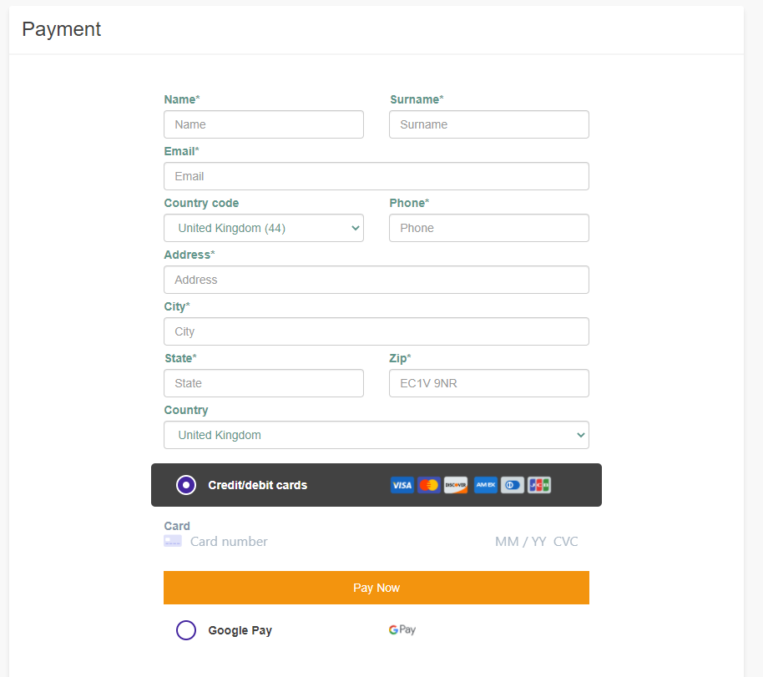Screen dimensions: 763x677
Task: Focus the Name input field
Action: [264, 124]
